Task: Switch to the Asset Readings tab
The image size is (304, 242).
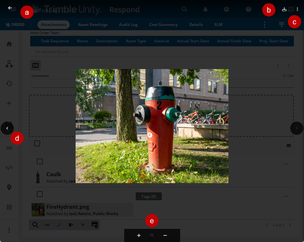Action: click(93, 25)
